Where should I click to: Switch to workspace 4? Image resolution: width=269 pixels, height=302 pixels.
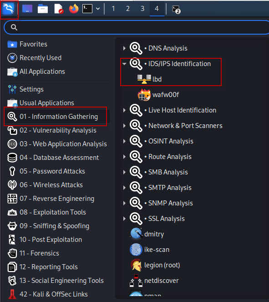[157, 9]
